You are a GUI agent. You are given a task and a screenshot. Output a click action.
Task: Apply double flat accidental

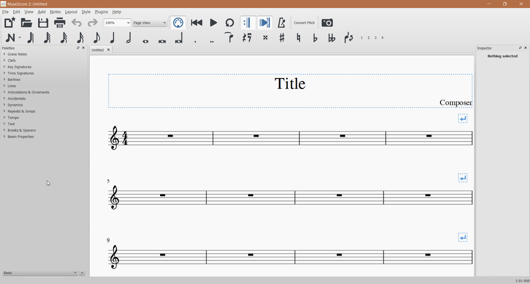pyautogui.click(x=332, y=38)
